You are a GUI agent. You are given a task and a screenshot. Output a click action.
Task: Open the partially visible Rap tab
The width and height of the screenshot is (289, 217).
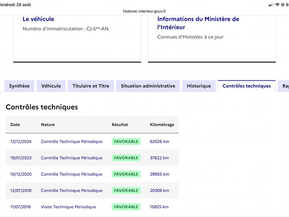tap(284, 86)
